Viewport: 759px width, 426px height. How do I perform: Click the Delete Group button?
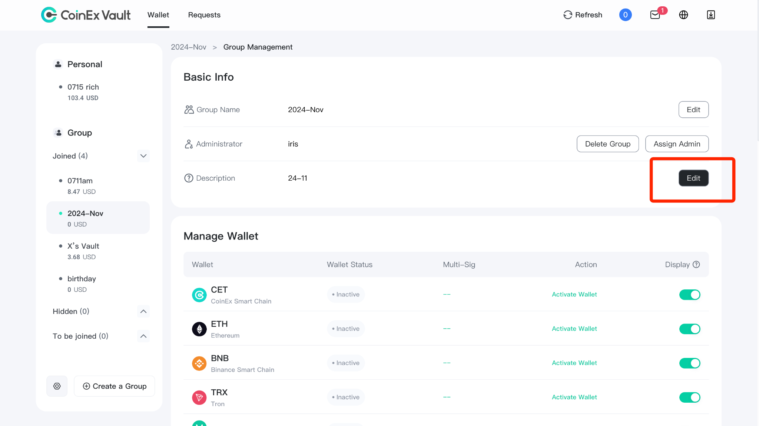[x=608, y=144]
